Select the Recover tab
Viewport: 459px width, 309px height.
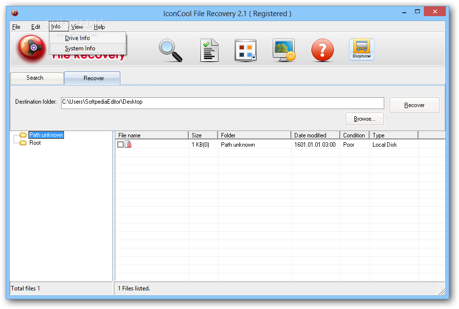[92, 78]
